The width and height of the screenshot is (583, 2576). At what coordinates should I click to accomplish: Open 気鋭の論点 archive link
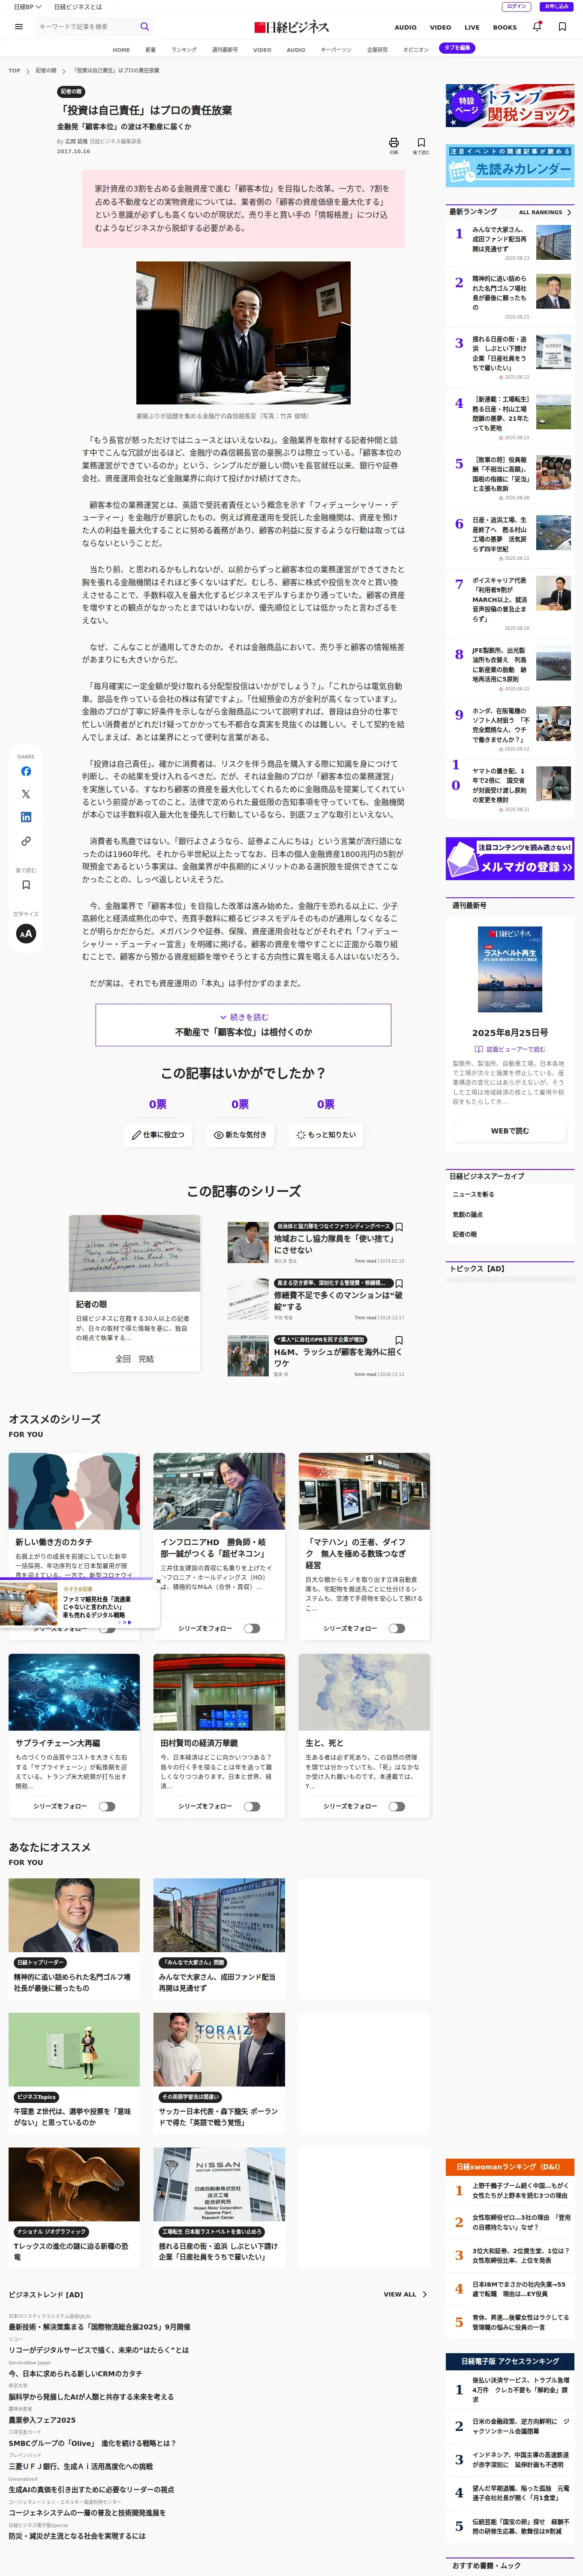[467, 1214]
